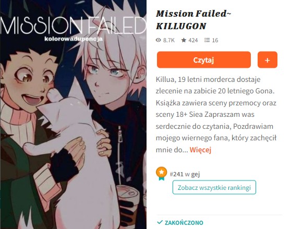
Task: Click the eye icon showing 8.7K reads
Action: click(x=158, y=40)
